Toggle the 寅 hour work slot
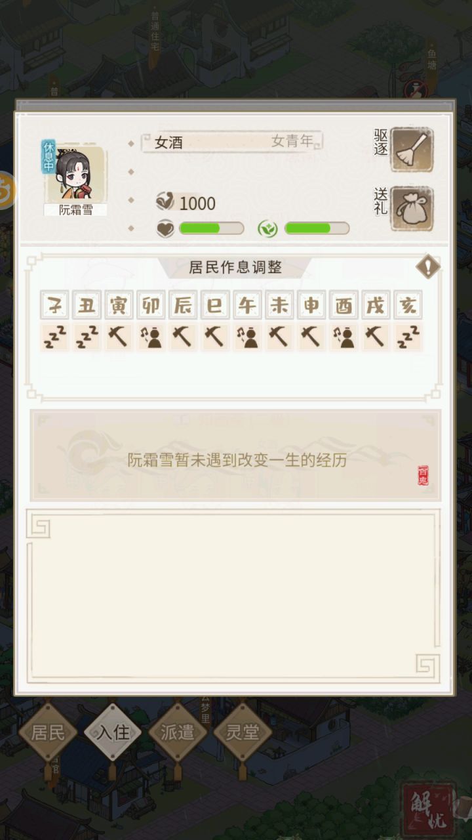This screenshot has height=840, width=472. pyautogui.click(x=118, y=337)
